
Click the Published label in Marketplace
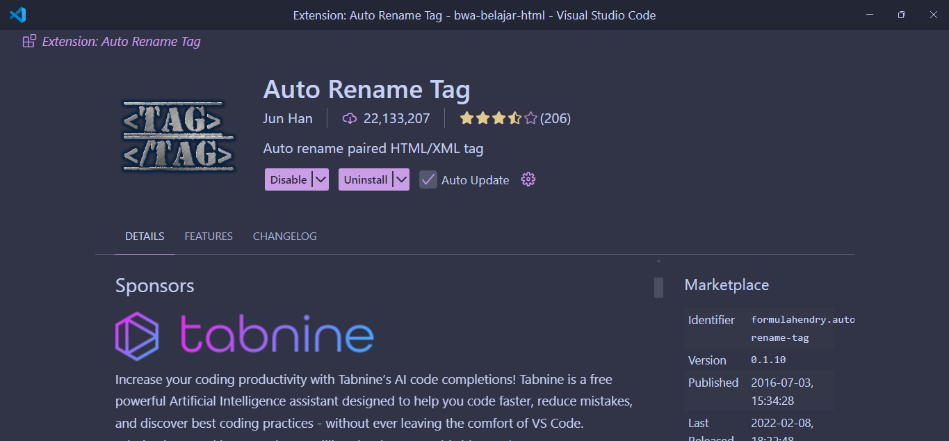pyautogui.click(x=713, y=383)
